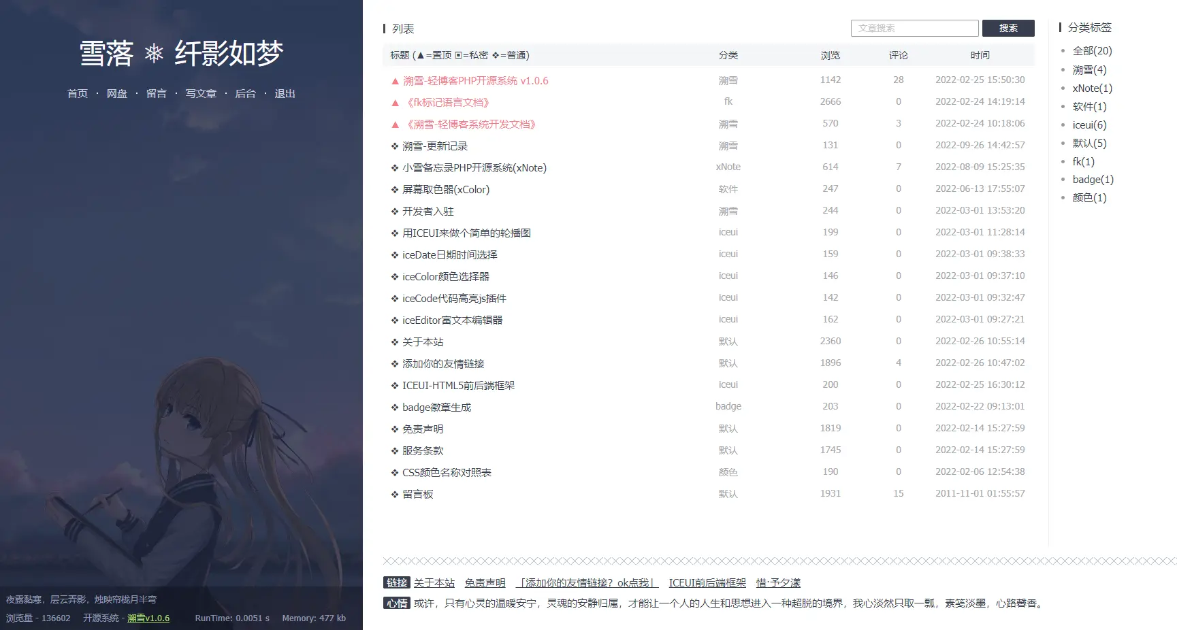Viewport: 1177px width, 630px height.
Task: Open the 免责声明 article in the list
Action: click(x=423, y=429)
